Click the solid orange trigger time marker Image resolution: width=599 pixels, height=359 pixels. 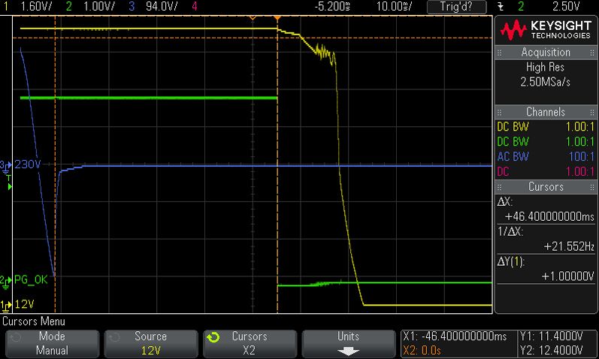tap(277, 18)
